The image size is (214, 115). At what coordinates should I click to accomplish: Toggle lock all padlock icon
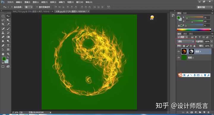point(194,46)
